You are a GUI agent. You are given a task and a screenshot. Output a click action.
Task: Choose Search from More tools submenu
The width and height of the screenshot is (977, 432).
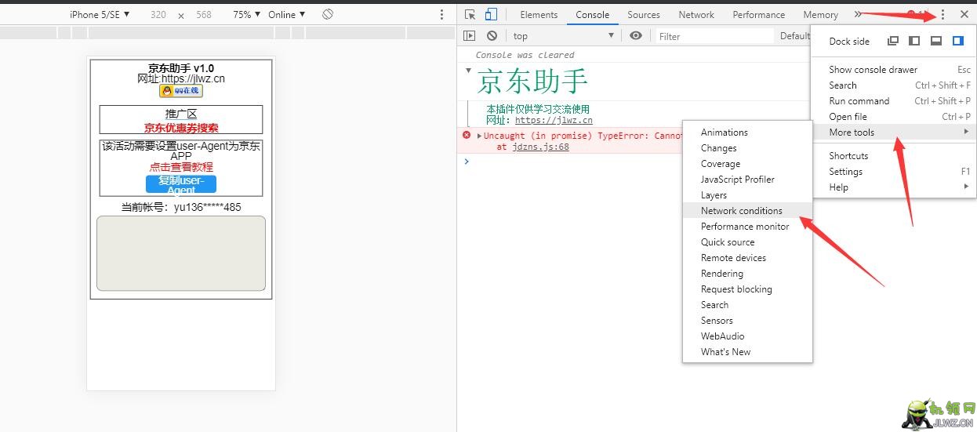point(747,304)
